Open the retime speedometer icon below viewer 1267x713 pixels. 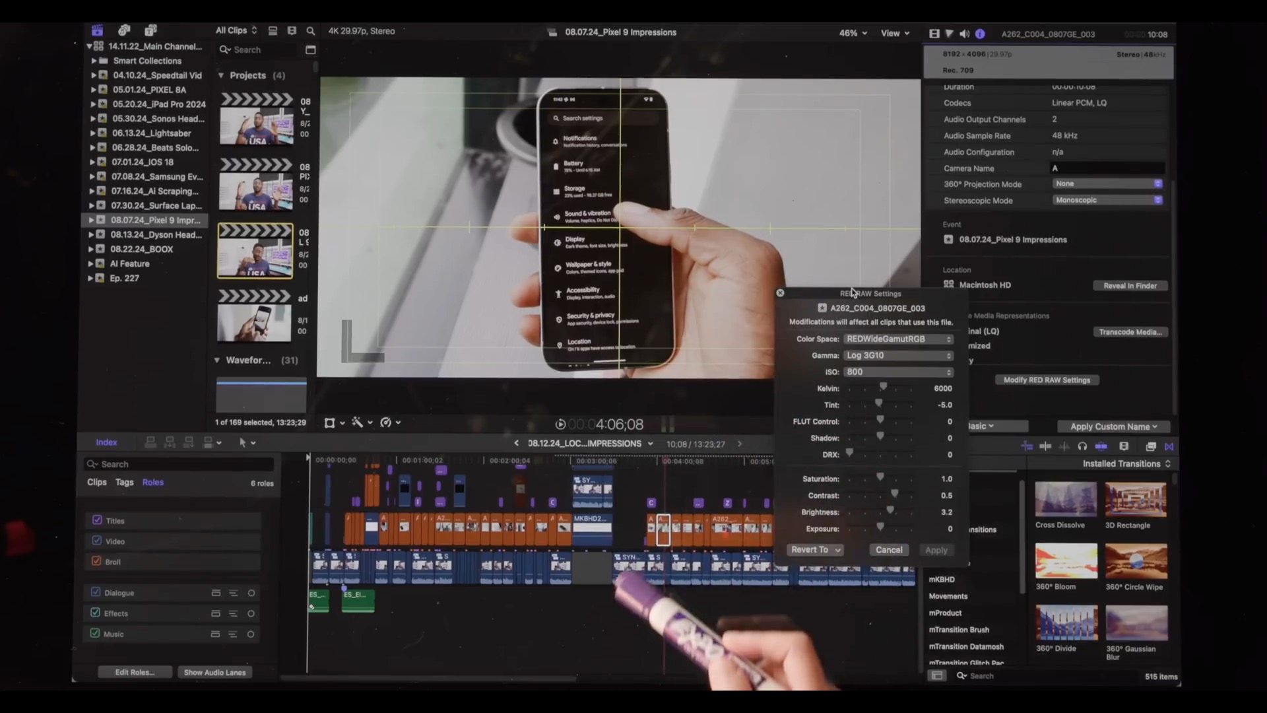pyautogui.click(x=386, y=423)
